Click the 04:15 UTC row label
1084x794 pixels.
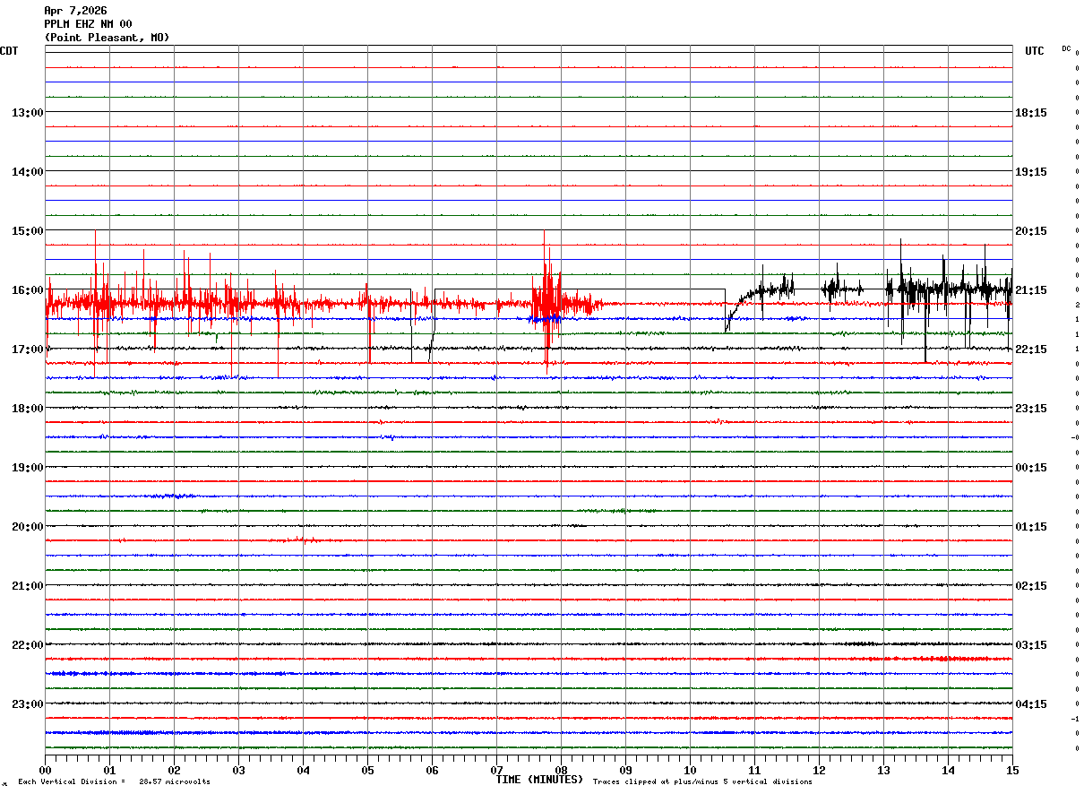[x=1030, y=704]
